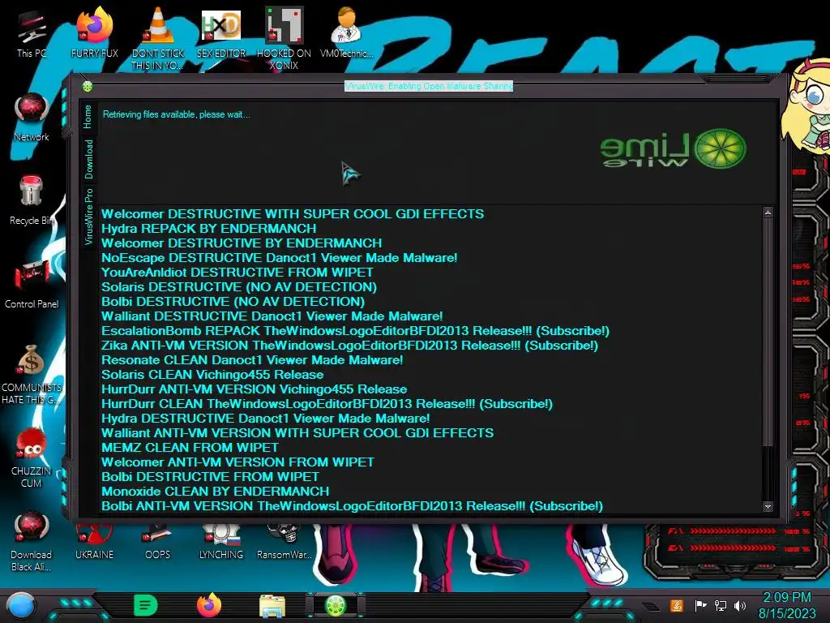Select the 'Walliant ANTI-VM VERSION' entry

click(x=297, y=433)
